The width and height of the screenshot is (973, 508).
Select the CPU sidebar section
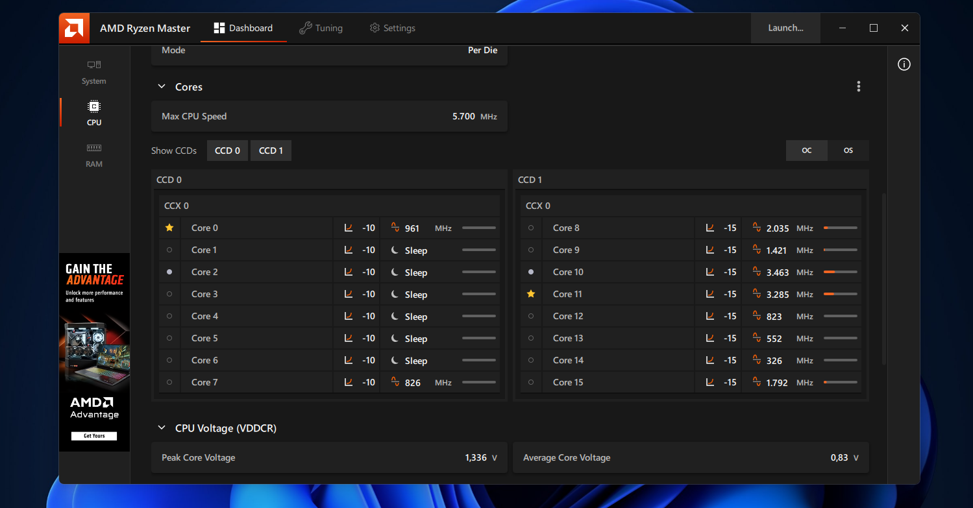click(x=94, y=113)
